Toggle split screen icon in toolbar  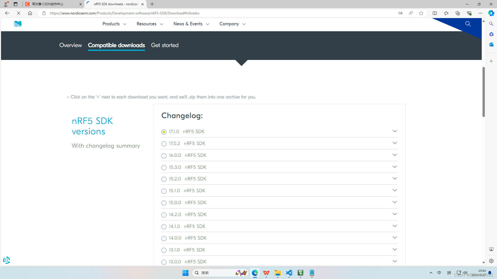click(435, 13)
